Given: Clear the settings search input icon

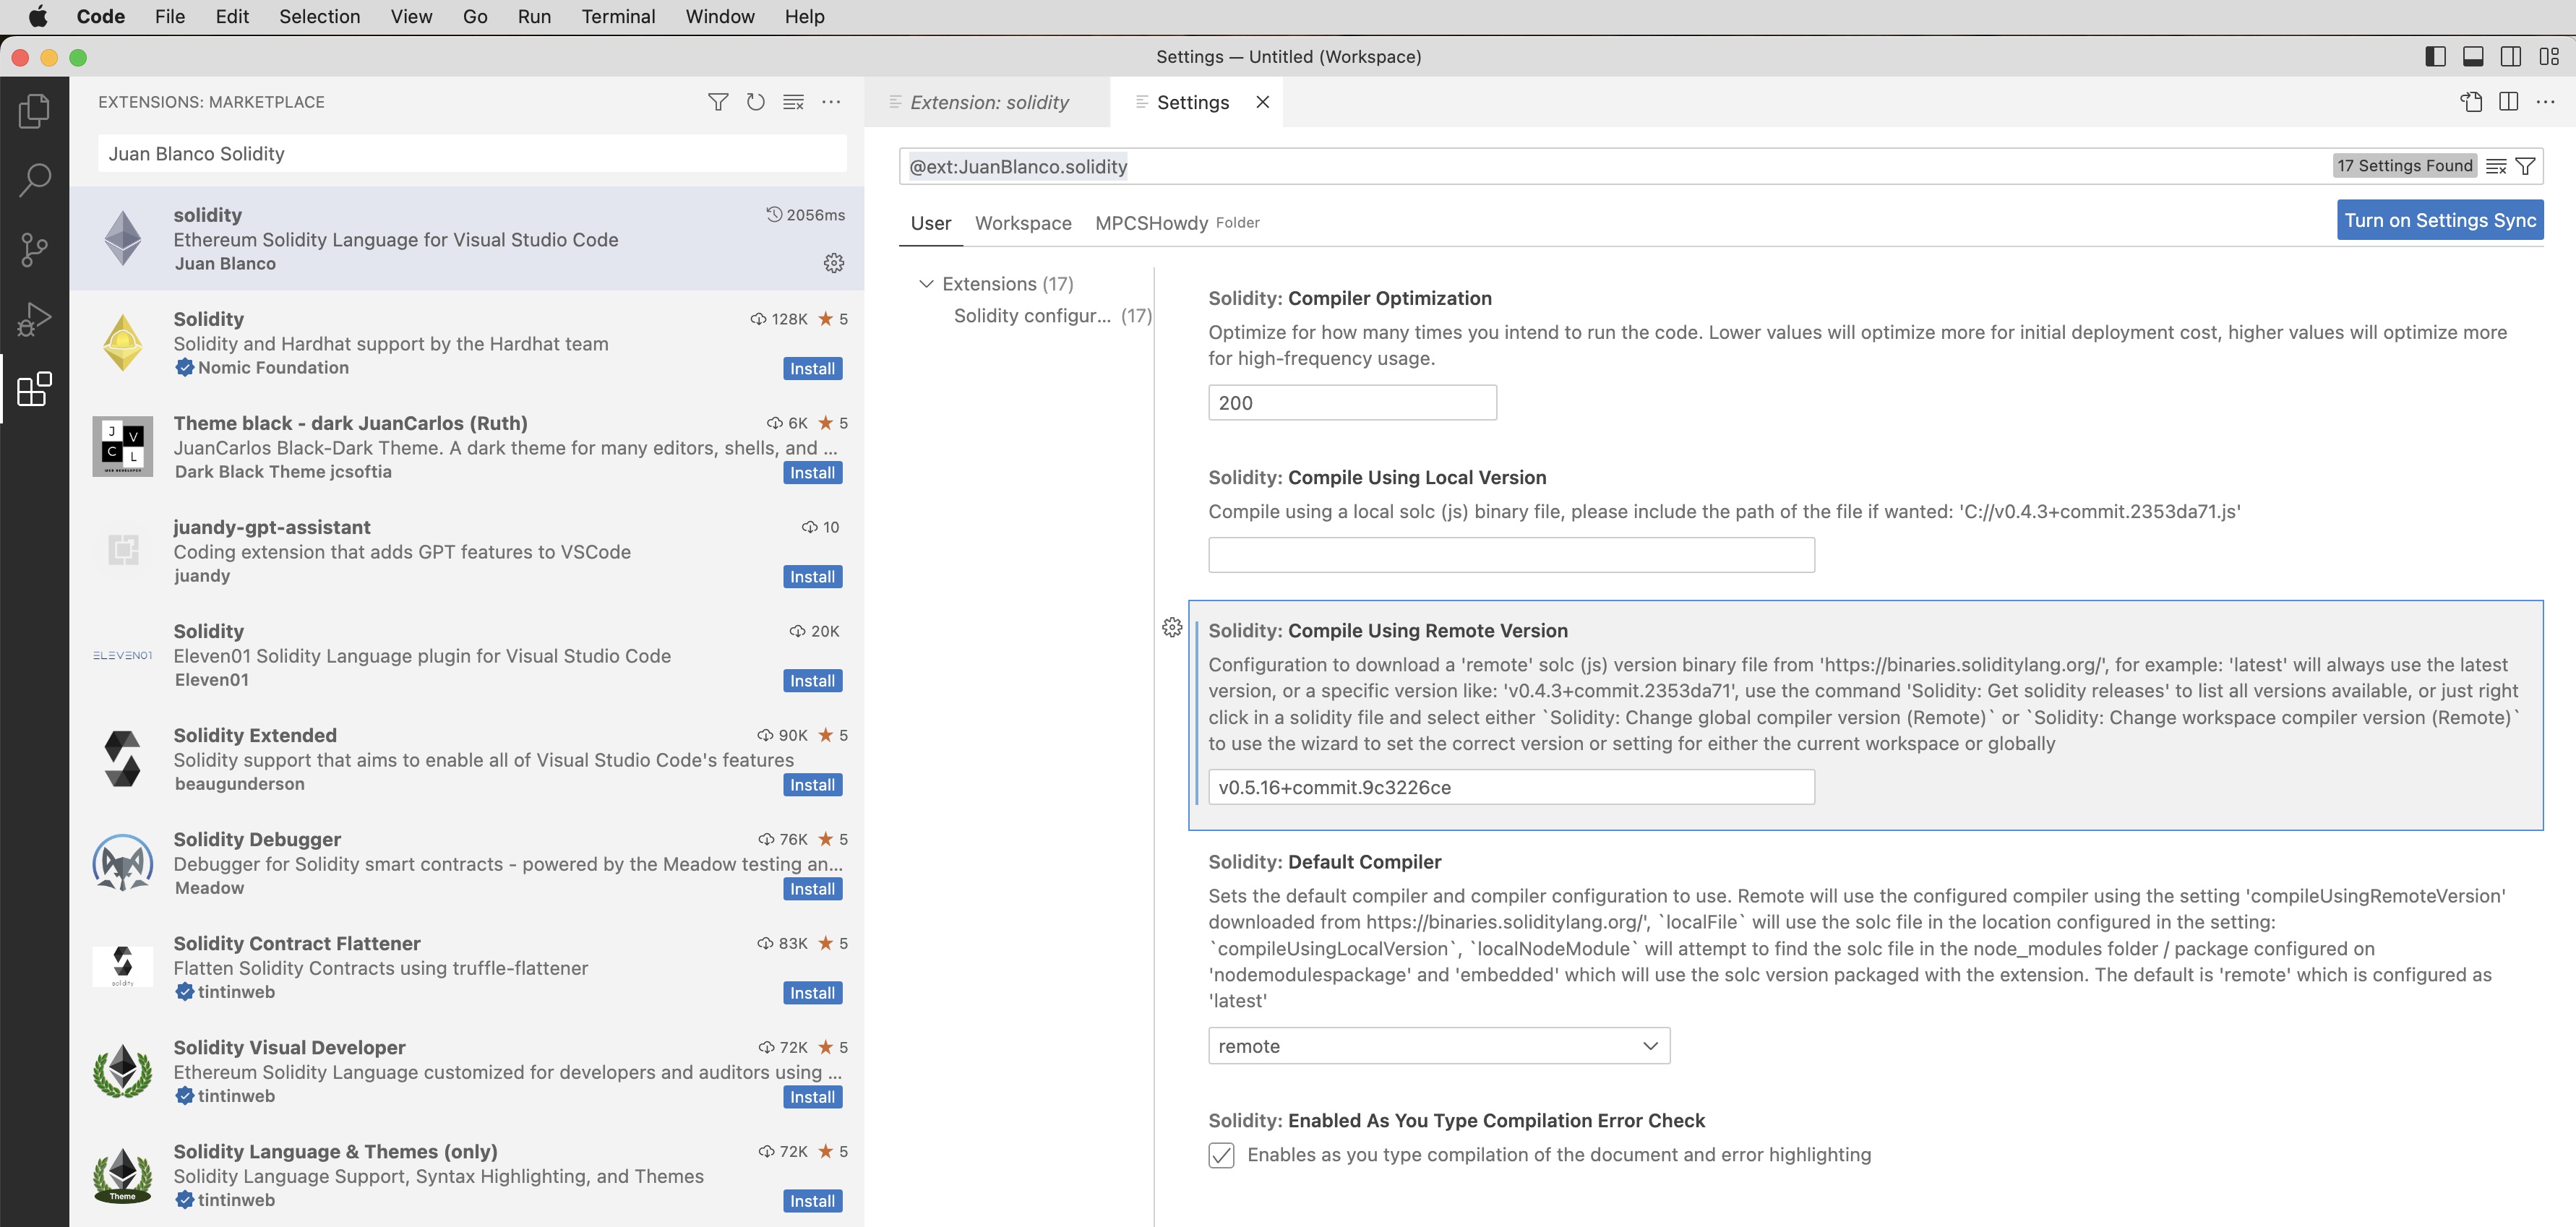Looking at the screenshot, I should [x=2495, y=166].
